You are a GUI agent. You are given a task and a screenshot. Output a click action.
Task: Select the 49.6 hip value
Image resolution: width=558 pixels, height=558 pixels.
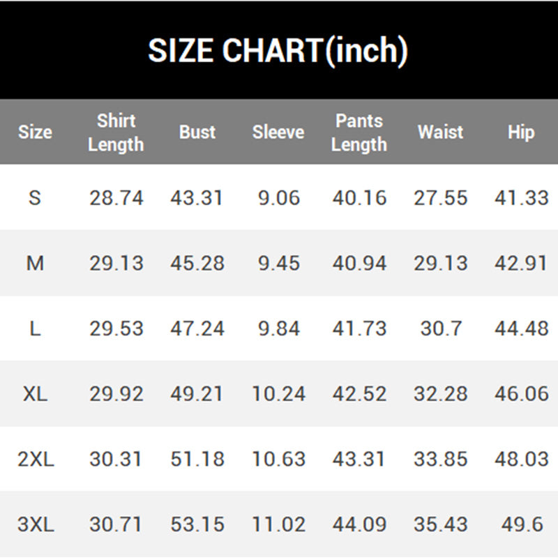(x=522, y=525)
